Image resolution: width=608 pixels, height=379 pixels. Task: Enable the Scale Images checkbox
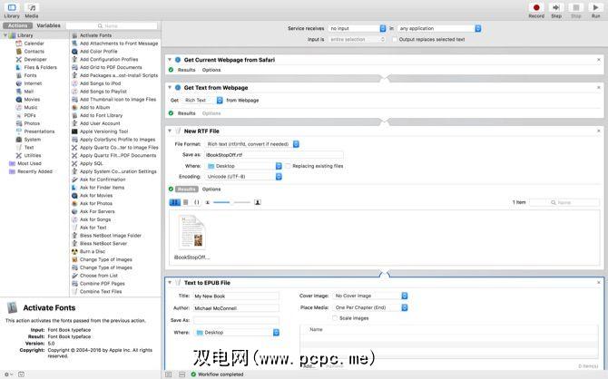[335, 318]
